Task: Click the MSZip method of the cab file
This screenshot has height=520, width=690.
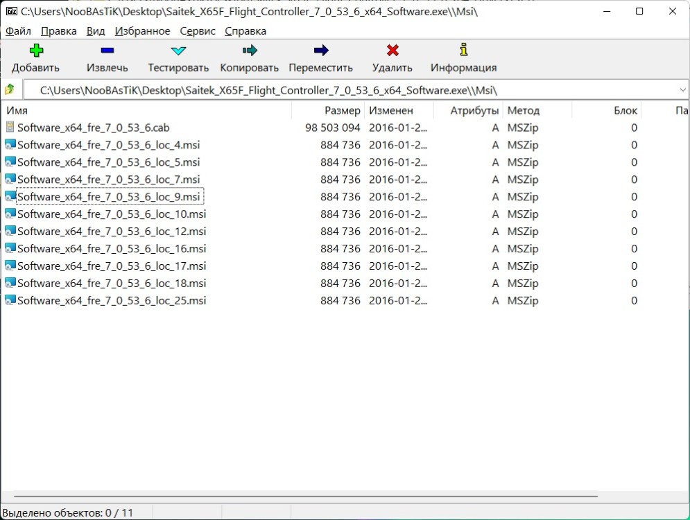Action: 523,128
